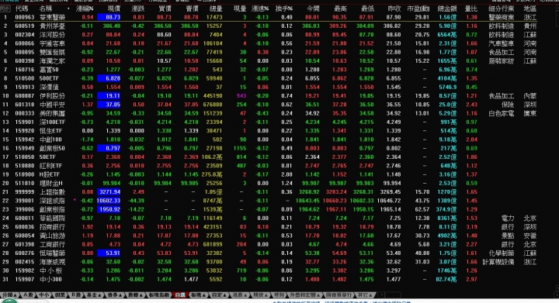Select stock code 000963 in row 1
Screen dimensions: 559x303
[x=25, y=17]
